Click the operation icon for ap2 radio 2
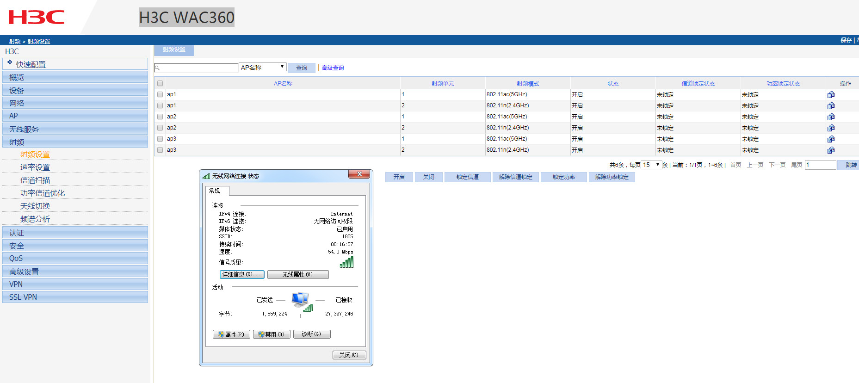The width and height of the screenshot is (859, 383). pos(831,128)
